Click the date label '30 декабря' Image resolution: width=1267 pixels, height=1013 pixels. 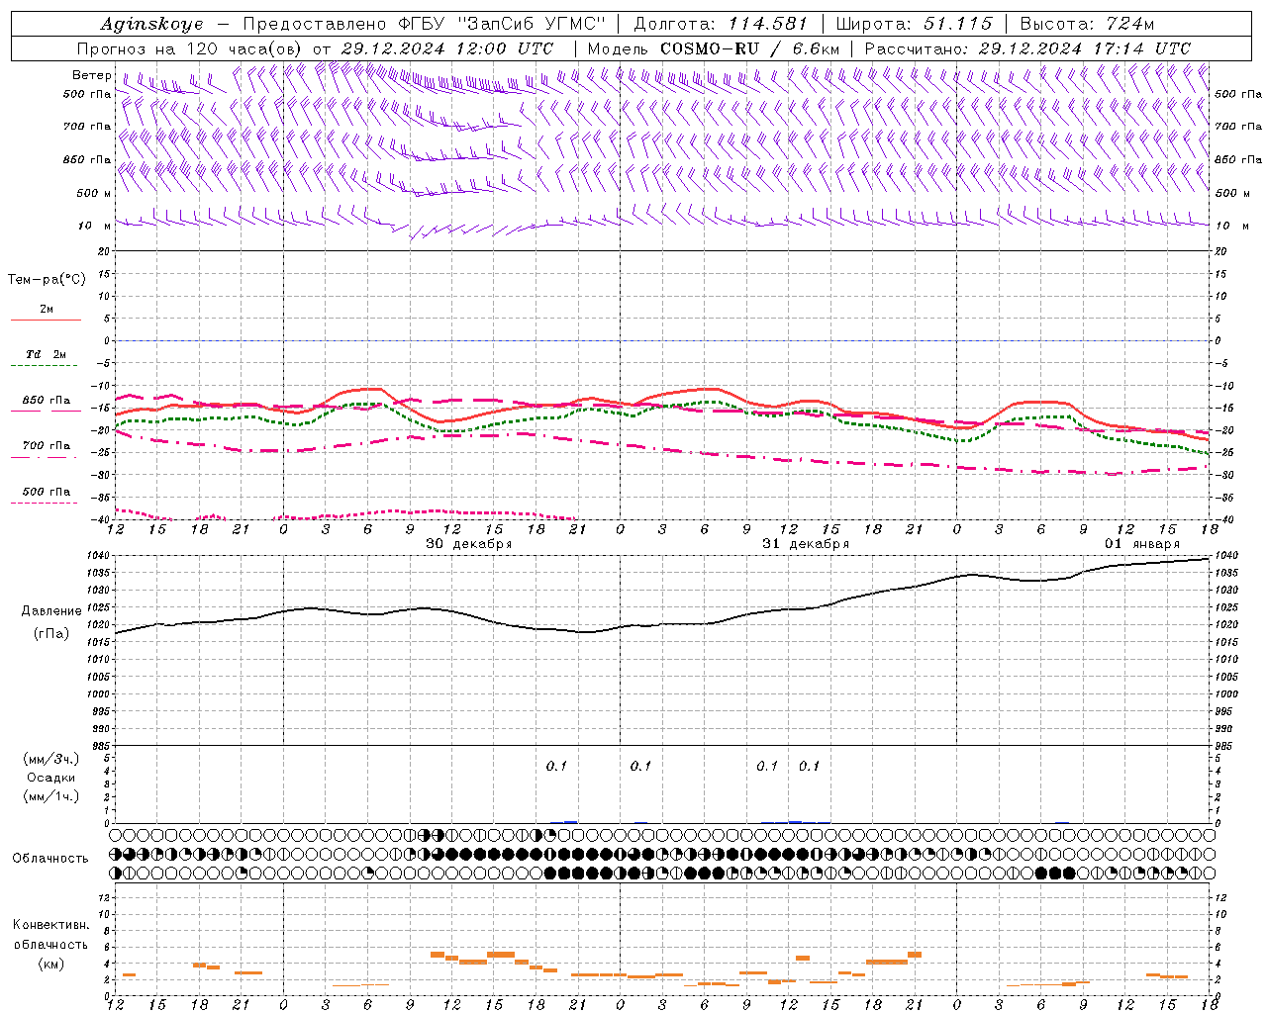click(468, 544)
